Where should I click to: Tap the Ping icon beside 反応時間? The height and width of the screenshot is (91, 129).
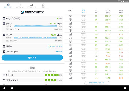(x=4, y=18)
